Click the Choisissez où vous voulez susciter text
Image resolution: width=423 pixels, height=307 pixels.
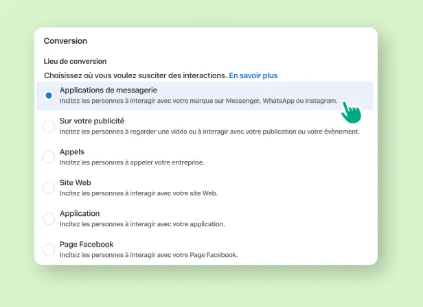click(135, 75)
